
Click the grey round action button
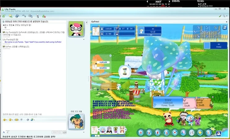[192, 133]
